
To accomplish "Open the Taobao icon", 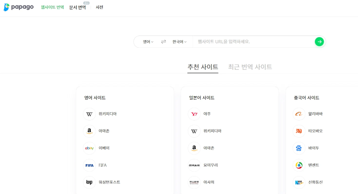I will (299, 131).
